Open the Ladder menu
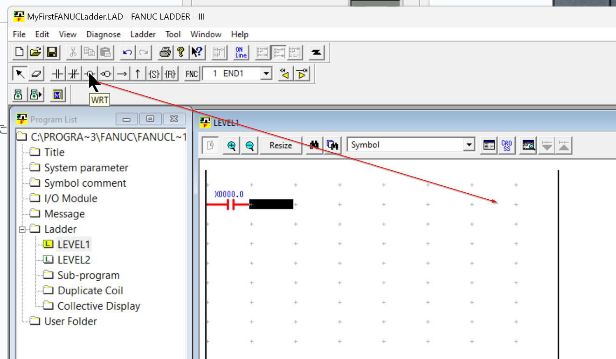 point(143,34)
